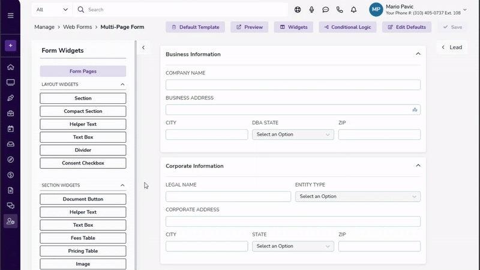480x270 pixels.
Task: Click the notifications bell icon
Action: coord(354,10)
